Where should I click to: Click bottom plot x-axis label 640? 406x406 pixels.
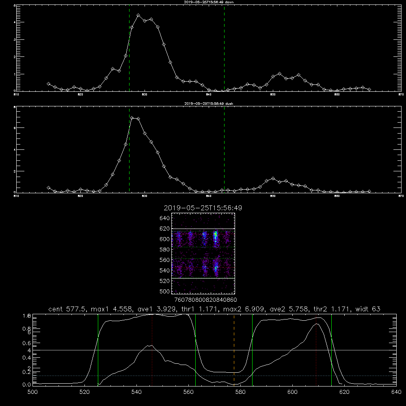coord(396,392)
